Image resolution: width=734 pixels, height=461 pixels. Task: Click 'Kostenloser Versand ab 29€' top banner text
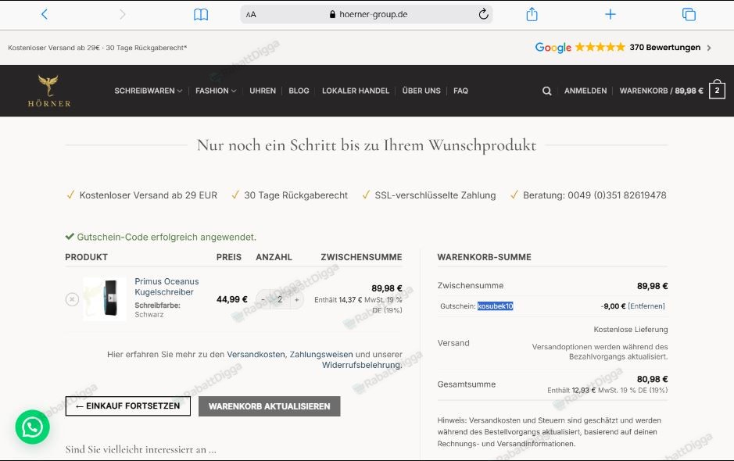tap(54, 48)
